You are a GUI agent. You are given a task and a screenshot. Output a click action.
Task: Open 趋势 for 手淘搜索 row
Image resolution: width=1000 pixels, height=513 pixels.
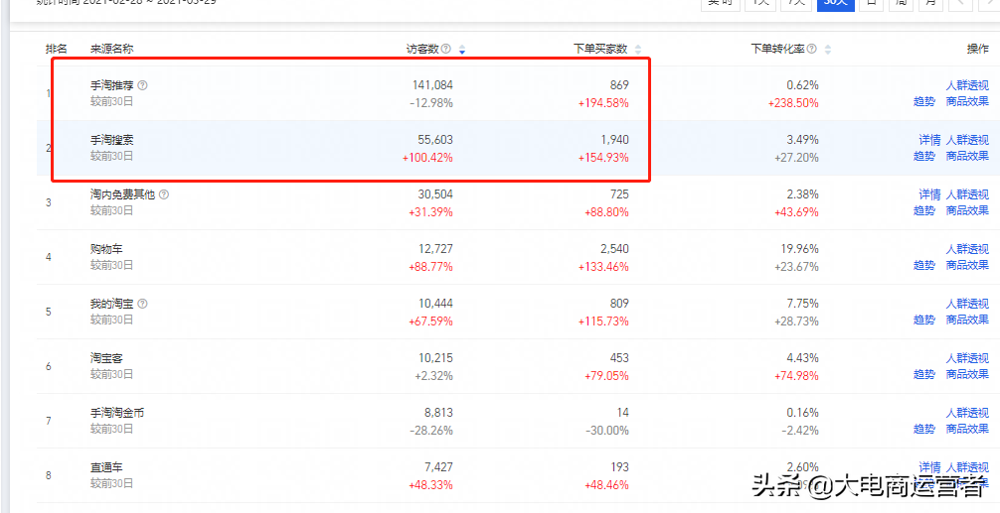[924, 156]
